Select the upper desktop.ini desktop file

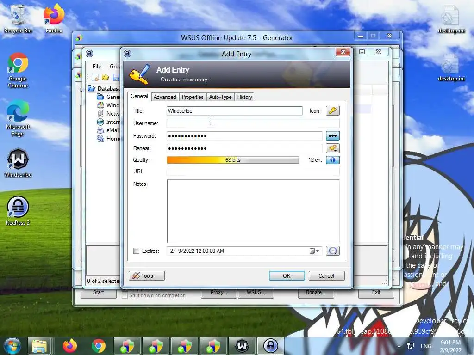point(451,19)
